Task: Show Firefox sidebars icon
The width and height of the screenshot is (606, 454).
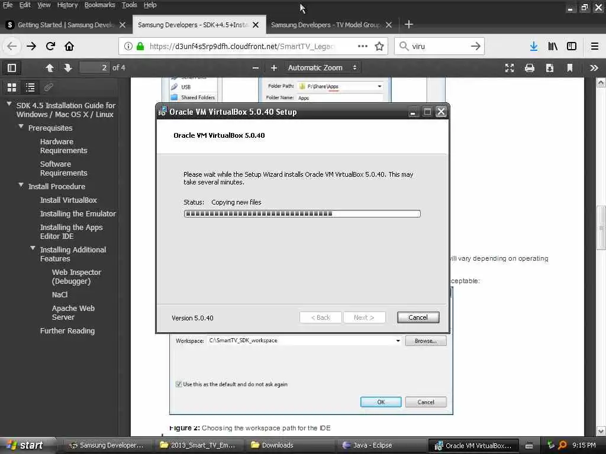Action: coord(572,46)
